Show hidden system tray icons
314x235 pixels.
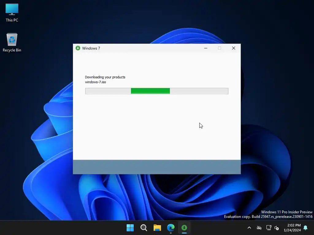point(249,228)
